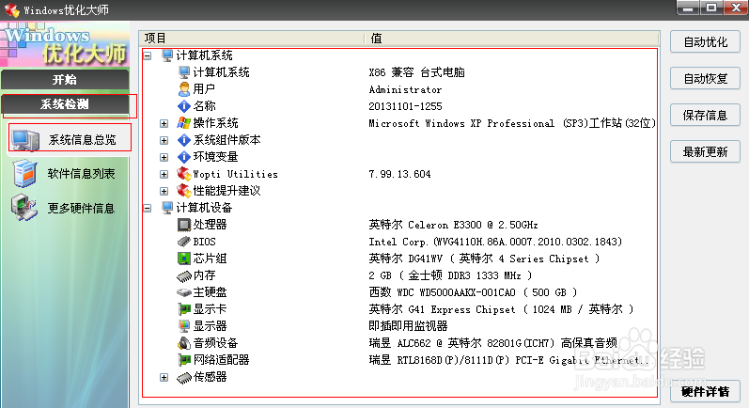The height and width of the screenshot is (408, 749).
Task: Expand the 操作系统 tree node
Action: click(164, 123)
